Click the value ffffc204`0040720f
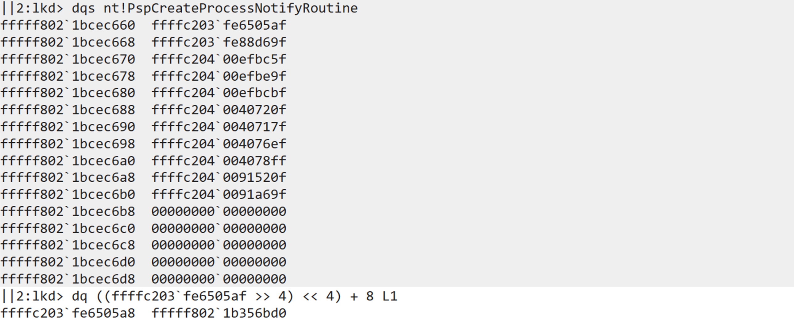The width and height of the screenshot is (794, 324). tap(219, 110)
